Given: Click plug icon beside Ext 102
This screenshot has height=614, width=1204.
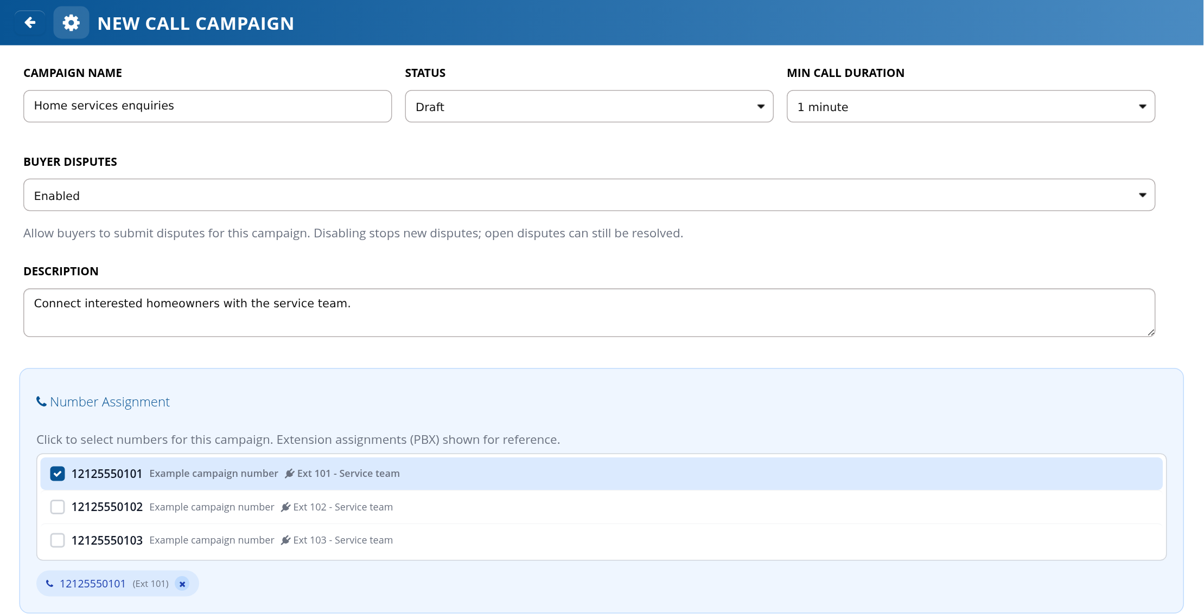Looking at the screenshot, I should [286, 507].
